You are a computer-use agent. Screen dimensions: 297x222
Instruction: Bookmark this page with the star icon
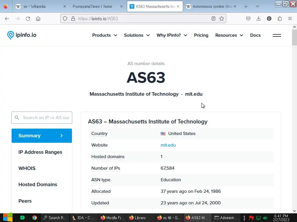point(221,18)
